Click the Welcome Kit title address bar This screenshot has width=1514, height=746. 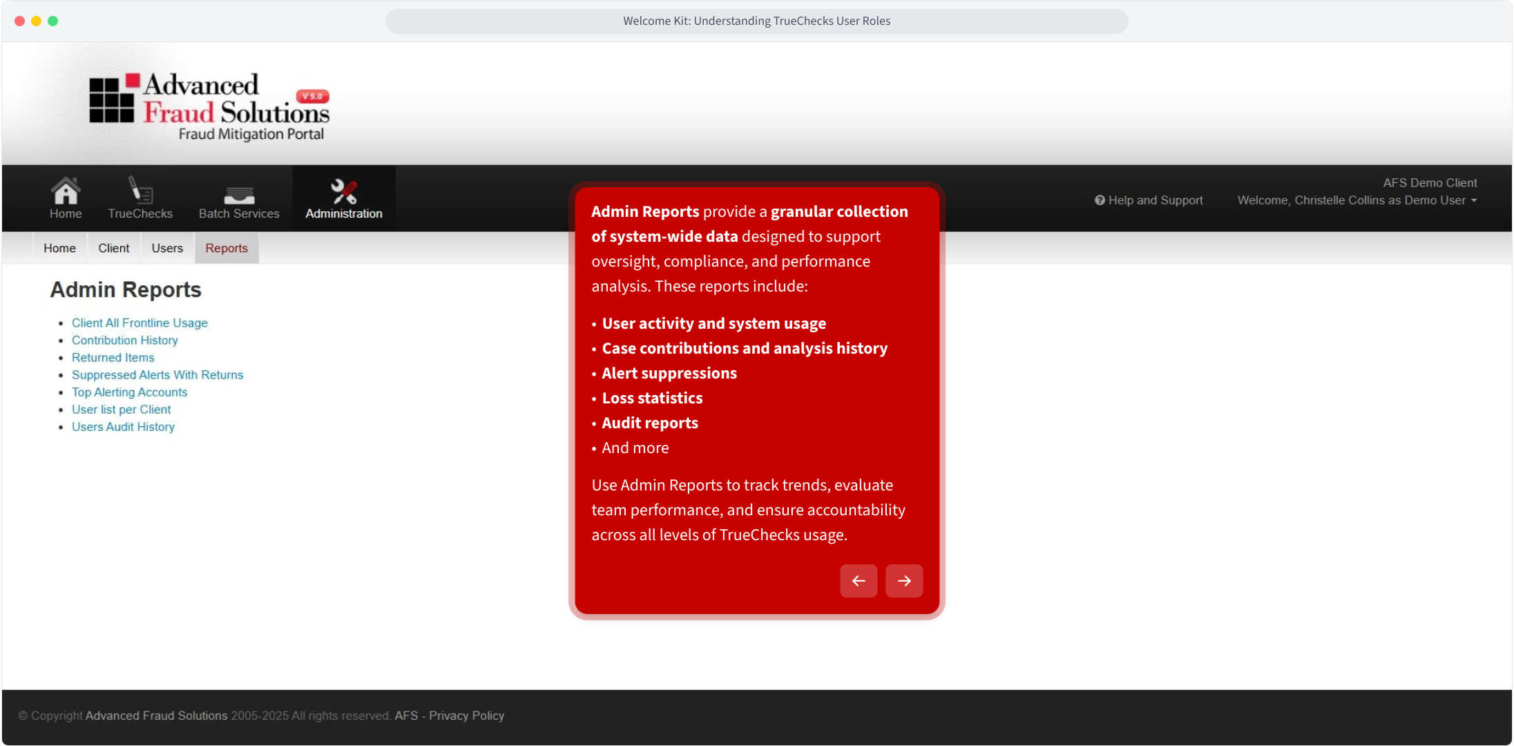tap(757, 21)
